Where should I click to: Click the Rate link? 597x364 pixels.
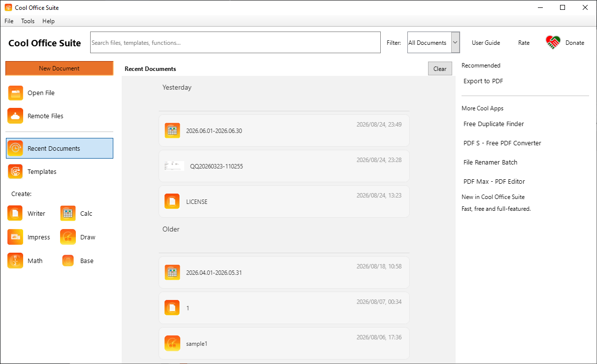pyautogui.click(x=524, y=43)
